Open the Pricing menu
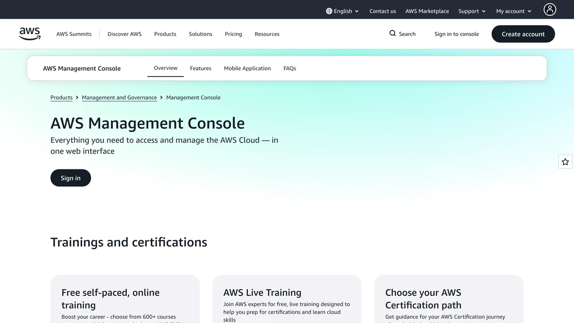 tap(233, 34)
